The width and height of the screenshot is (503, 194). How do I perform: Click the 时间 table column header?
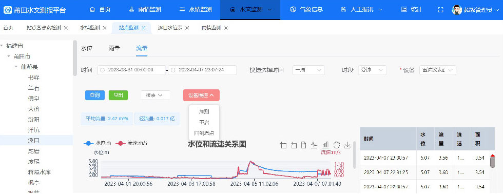pos(388,139)
